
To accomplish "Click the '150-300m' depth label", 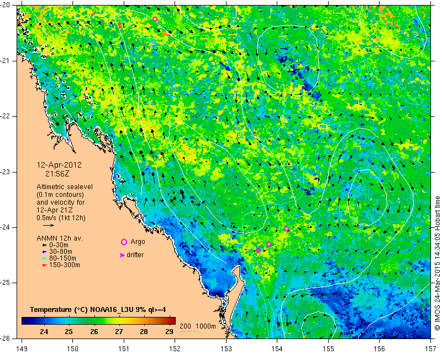I will (65, 265).
